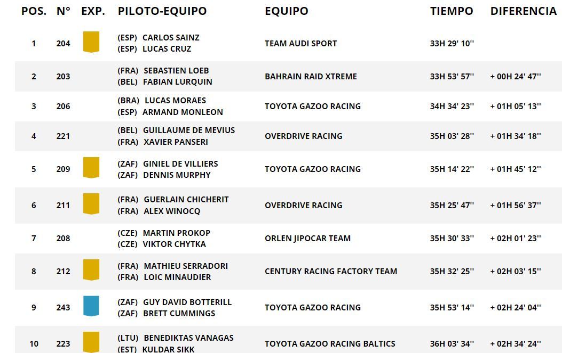Click the POS. column header
This screenshot has width=562, height=353.
tap(34, 11)
